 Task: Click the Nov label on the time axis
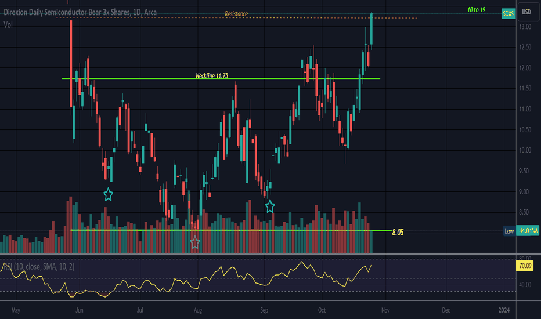pos(385,310)
